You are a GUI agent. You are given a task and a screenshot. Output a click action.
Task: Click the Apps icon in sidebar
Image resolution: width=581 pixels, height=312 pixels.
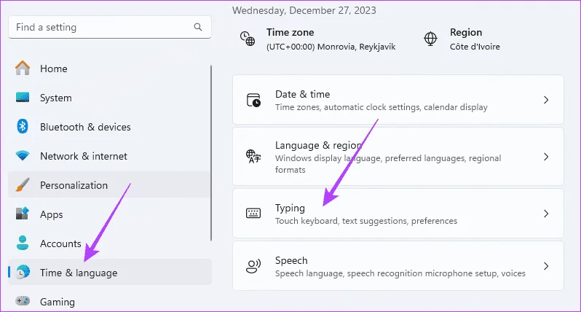(23, 214)
